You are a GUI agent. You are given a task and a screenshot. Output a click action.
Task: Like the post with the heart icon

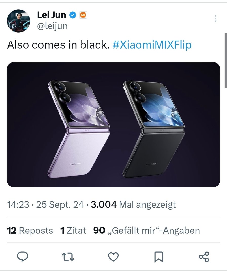(113, 257)
